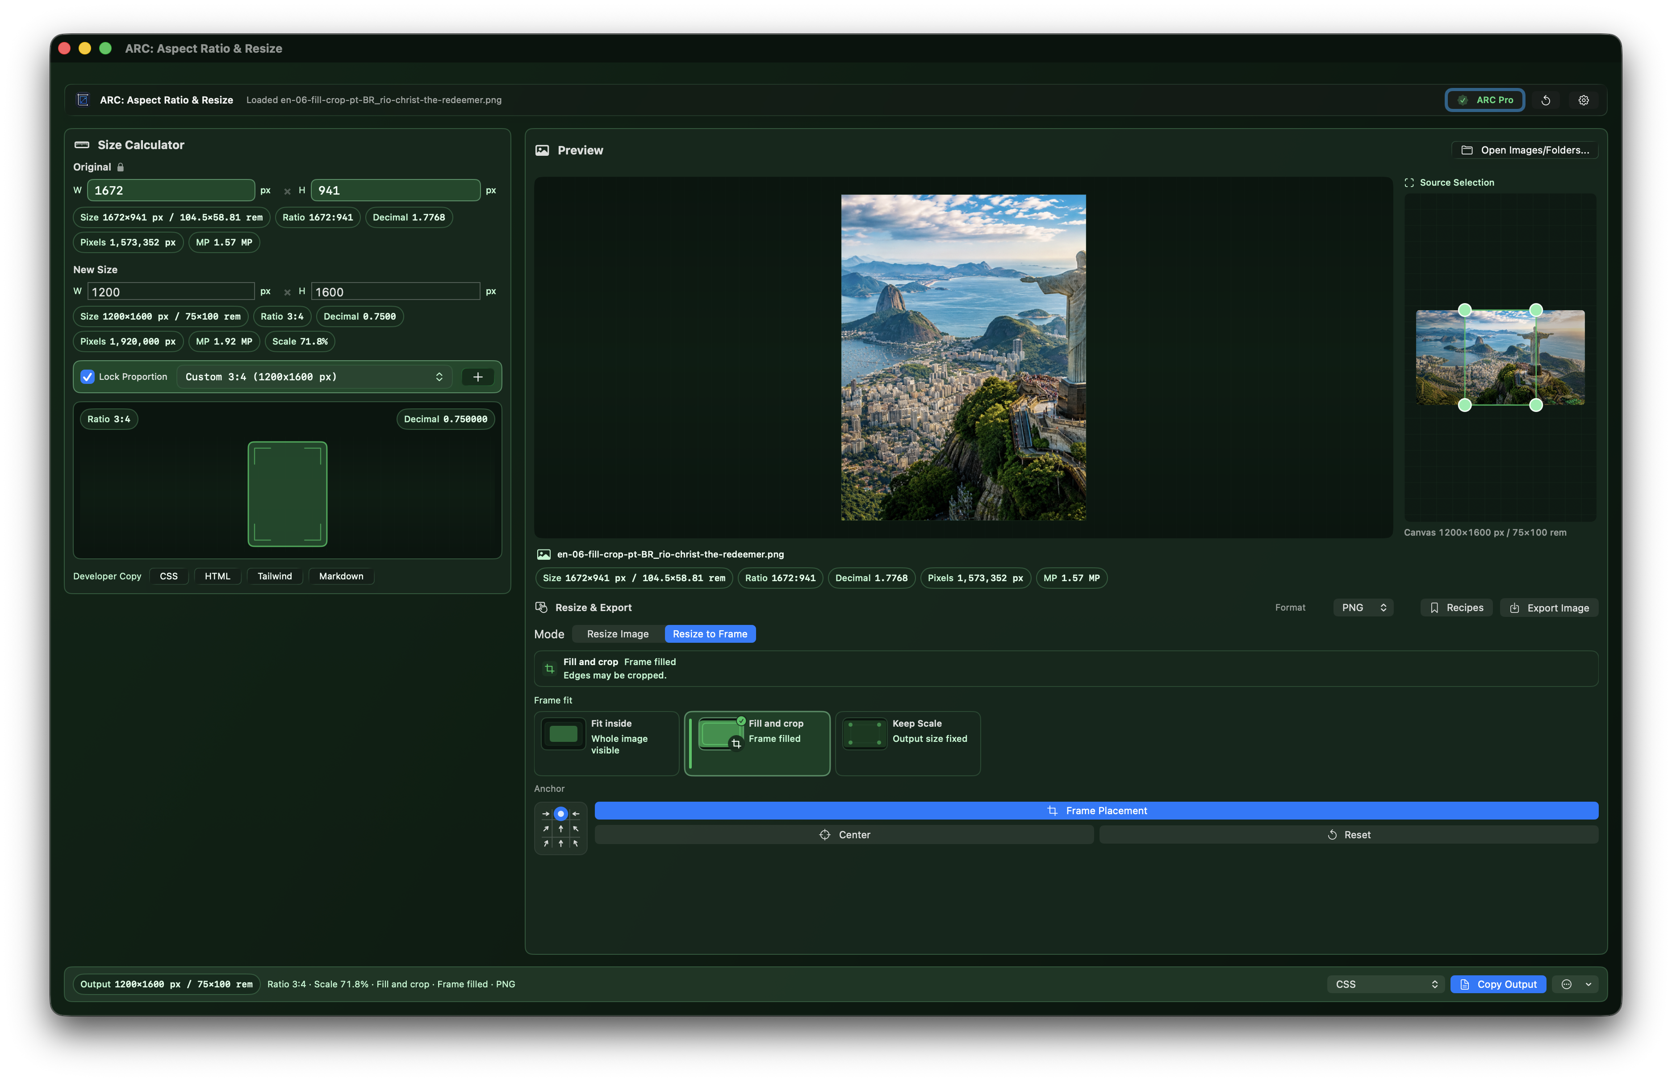Screen dimensions: 1672x1082
Task: Set anchor to top-left arrow
Action: pyautogui.click(x=546, y=814)
